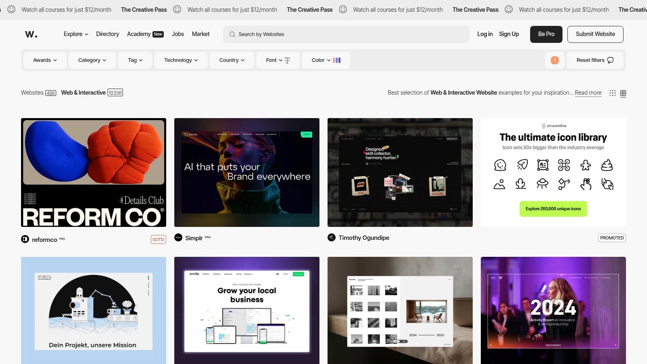Open the Color filter dropdown
The height and width of the screenshot is (364, 647).
pyautogui.click(x=326, y=60)
